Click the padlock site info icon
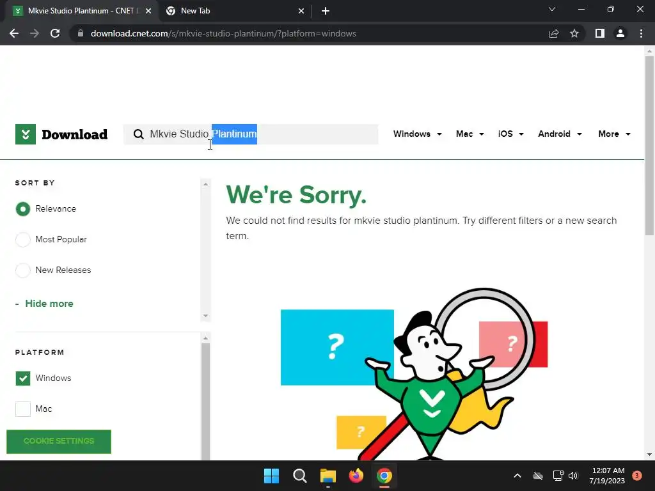 coord(81,33)
